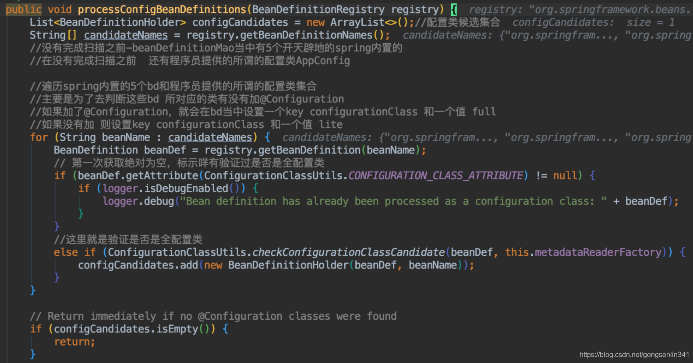Click the metadataReaderFactory field
This screenshot has width=693, height=363.
[598, 252]
